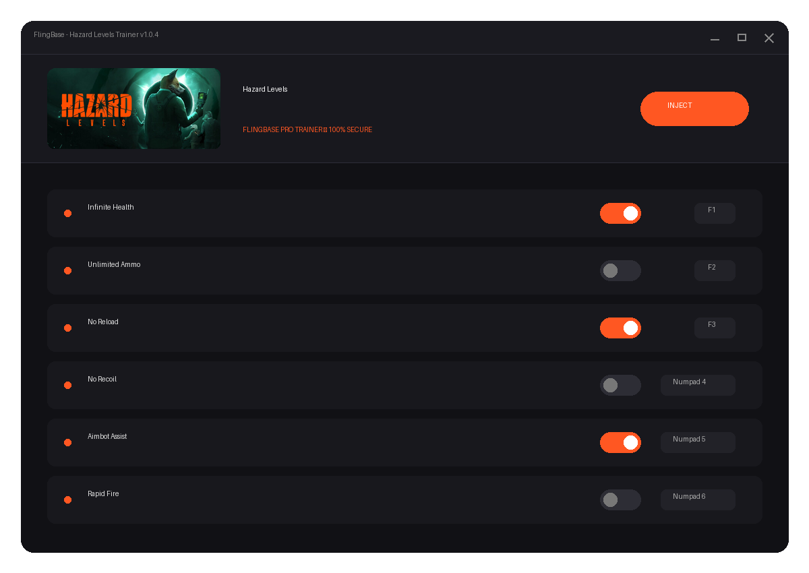This screenshot has width=809, height=573.
Task: Click the status dot beside No Recoil
Action: pos(67,385)
